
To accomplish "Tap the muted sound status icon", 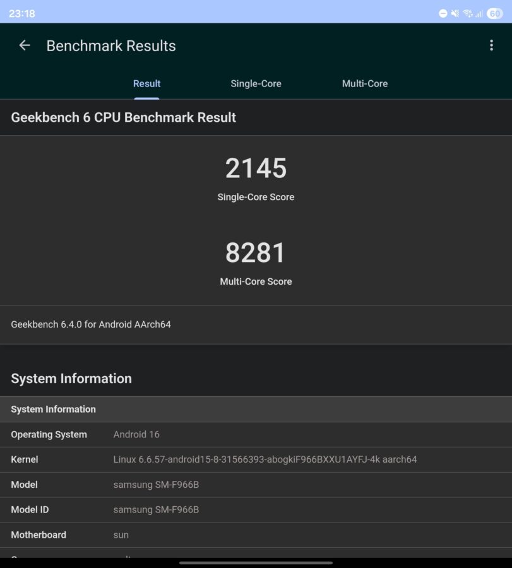I will point(455,14).
